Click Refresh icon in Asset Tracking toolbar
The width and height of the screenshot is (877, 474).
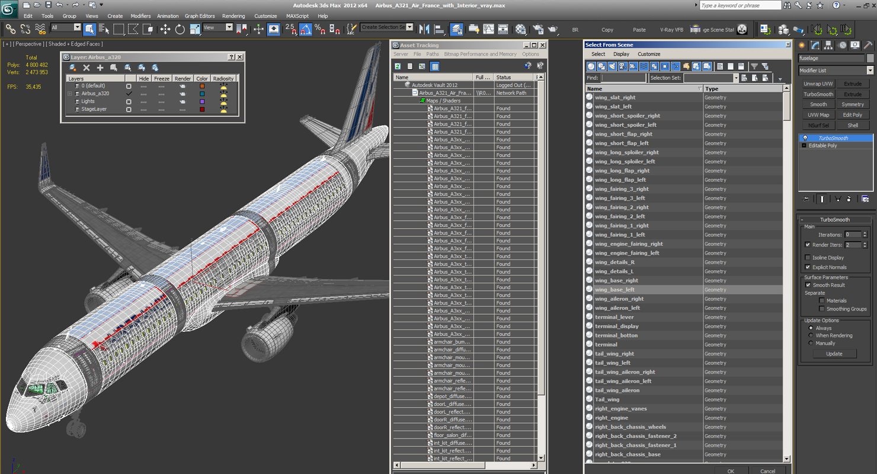398,66
